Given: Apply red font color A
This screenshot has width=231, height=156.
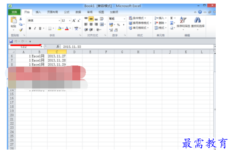Looking at the screenshot, I should 67,28.
